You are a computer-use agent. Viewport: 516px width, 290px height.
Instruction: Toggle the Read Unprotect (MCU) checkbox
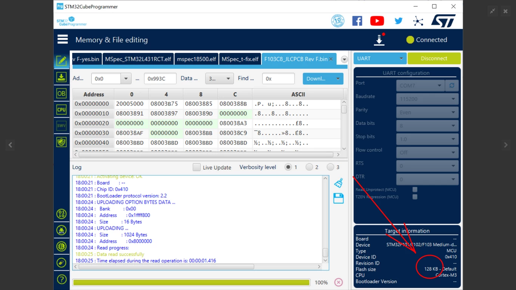tap(415, 190)
